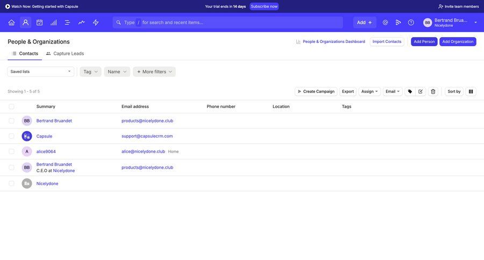Image resolution: width=484 pixels, height=260 pixels.
Task: Click the tag icon in list toolbar
Action: pyautogui.click(x=410, y=91)
